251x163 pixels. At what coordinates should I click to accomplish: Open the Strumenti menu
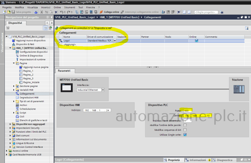pos(70,7)
